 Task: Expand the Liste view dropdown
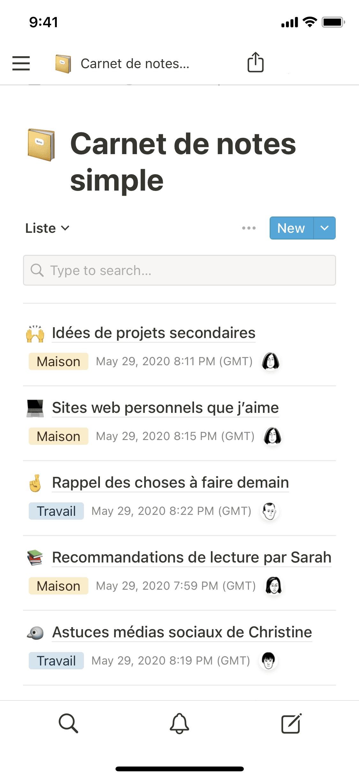coord(47,228)
